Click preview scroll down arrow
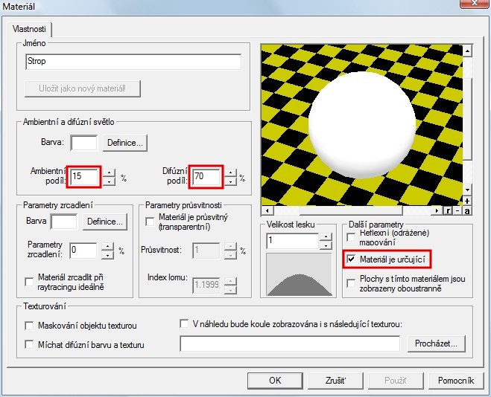This screenshot has height=397, width=491. (467, 190)
